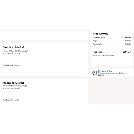Screen dimensions: 134x134
Task: Click the +1 day arrival indicator
Action: pyautogui.click(x=28, y=51)
